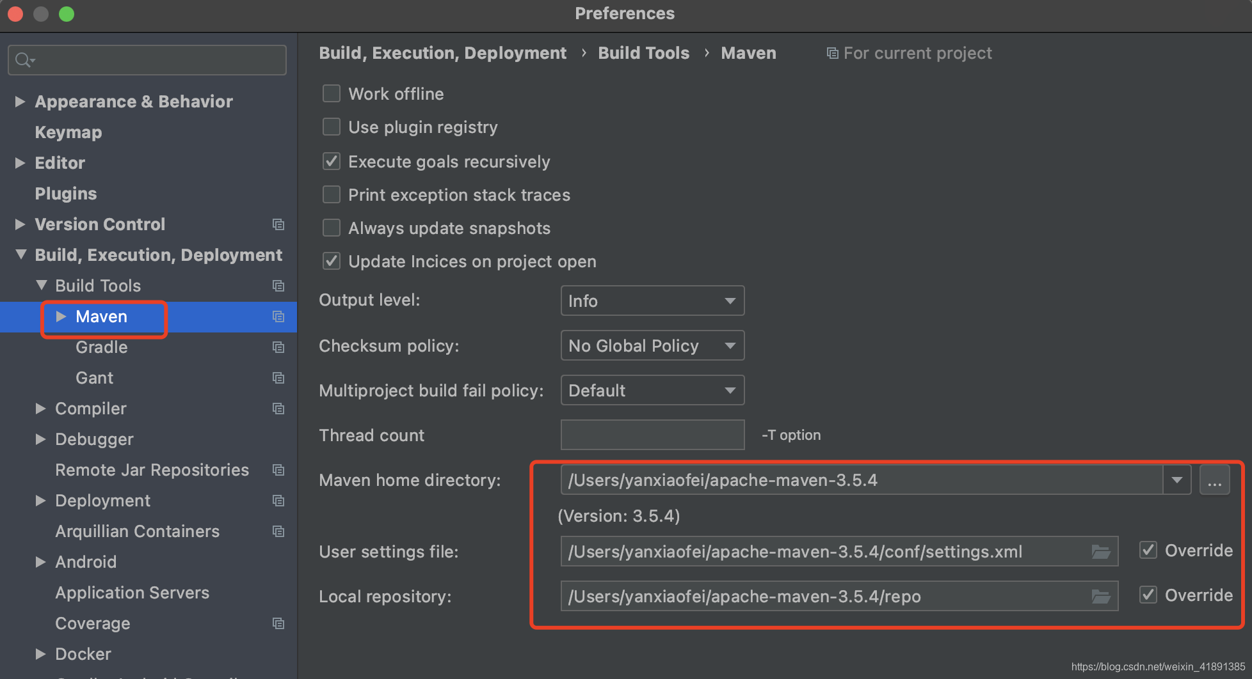Expand the Maven subtree arrow
This screenshot has width=1252, height=679.
(x=61, y=316)
